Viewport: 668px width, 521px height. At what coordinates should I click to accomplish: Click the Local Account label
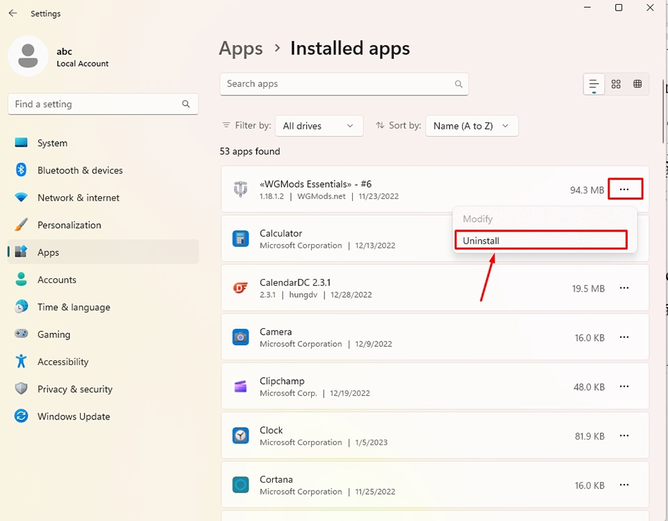tap(83, 63)
